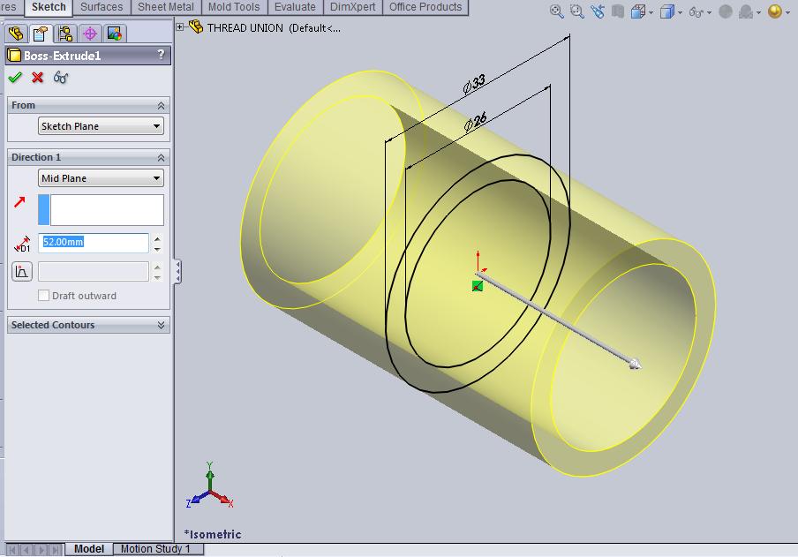Click the help question mark on Boss-Extrude1

[162, 56]
